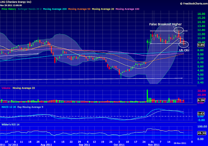This screenshot has width=208, height=146.
Task: Click the 16.00 price axis label
Action: click(201, 14)
